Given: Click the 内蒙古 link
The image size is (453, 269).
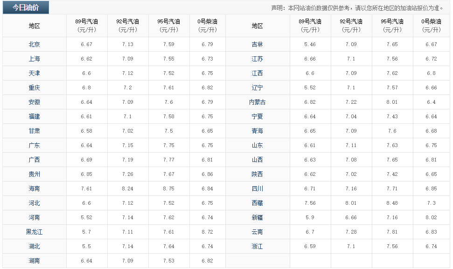Looking at the screenshot, I should [x=257, y=102].
